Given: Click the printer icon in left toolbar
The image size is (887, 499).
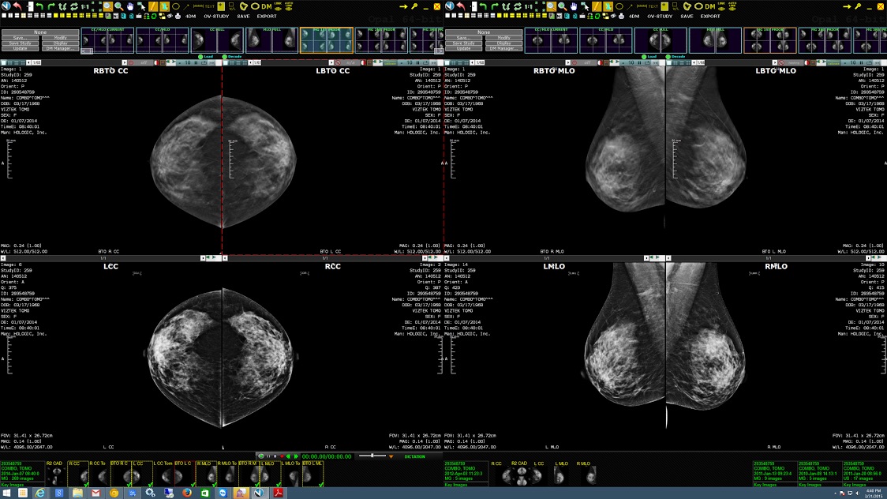Looking at the screenshot, I should 176,16.
